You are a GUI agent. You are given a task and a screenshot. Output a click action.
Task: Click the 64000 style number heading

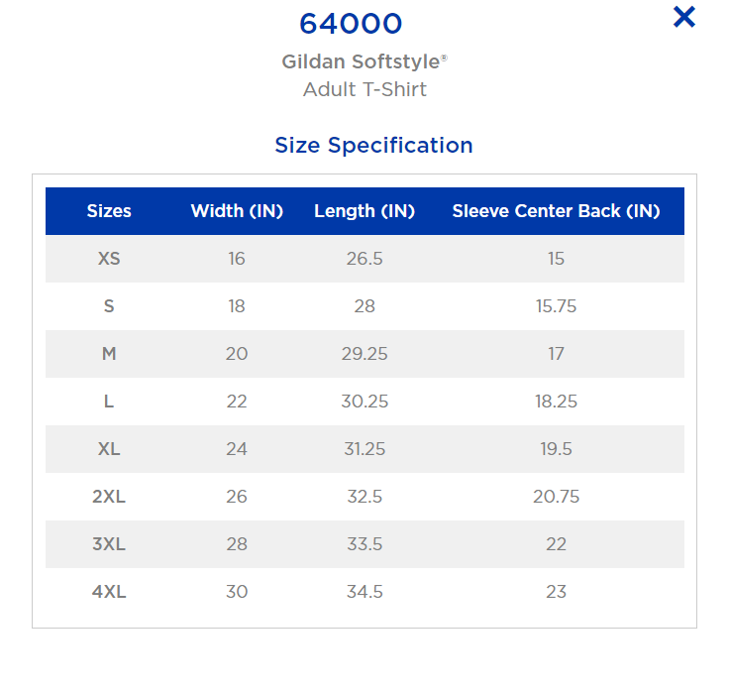(x=351, y=24)
